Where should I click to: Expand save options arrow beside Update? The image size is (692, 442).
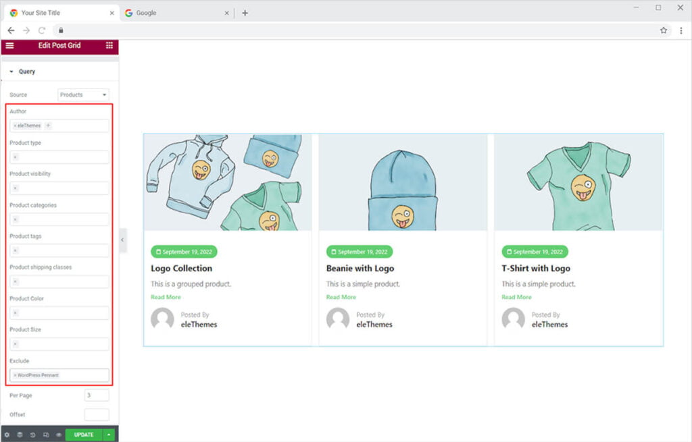click(x=109, y=435)
